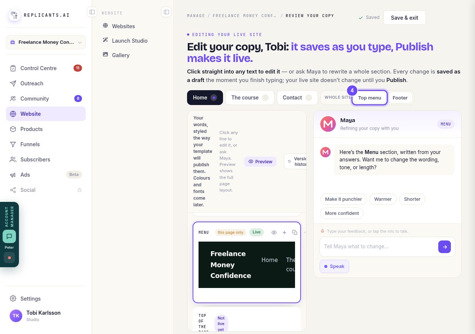Switch to Contact page tab
Screen dimensions: 475x334
(x=297, y=98)
